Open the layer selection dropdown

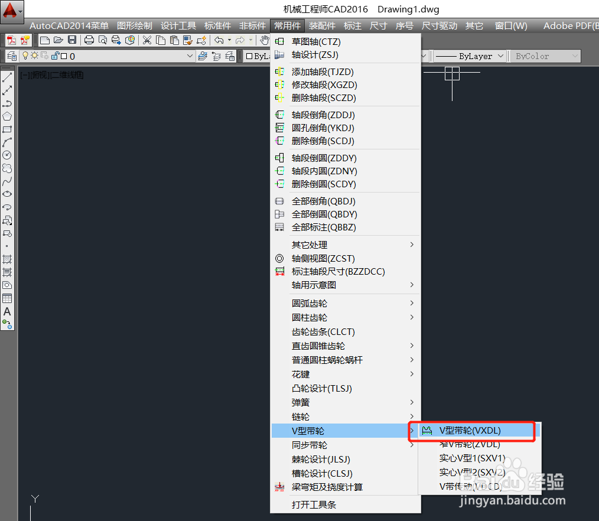[190, 56]
